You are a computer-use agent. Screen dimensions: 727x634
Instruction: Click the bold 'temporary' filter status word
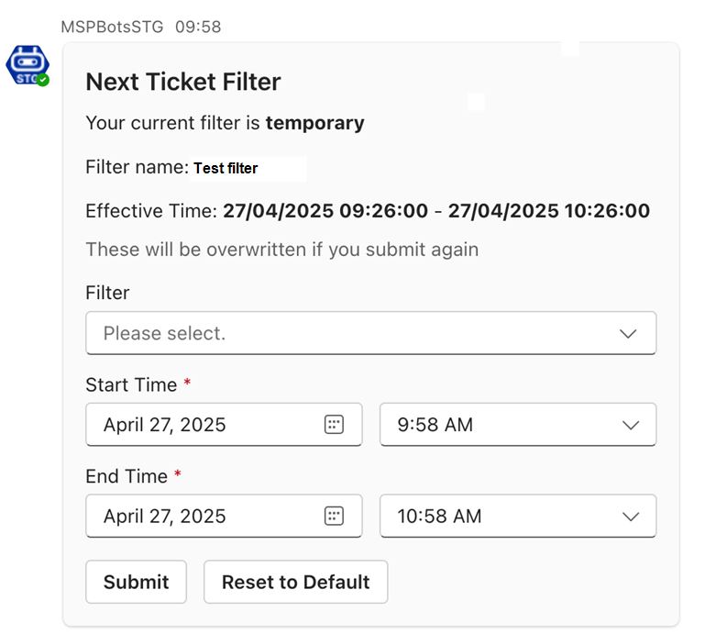(x=314, y=123)
